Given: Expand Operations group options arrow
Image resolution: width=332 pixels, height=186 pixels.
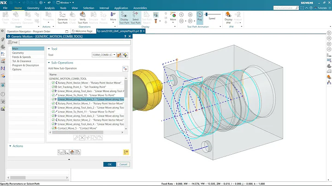Looking at the screenshot, I should (x=115, y=27).
